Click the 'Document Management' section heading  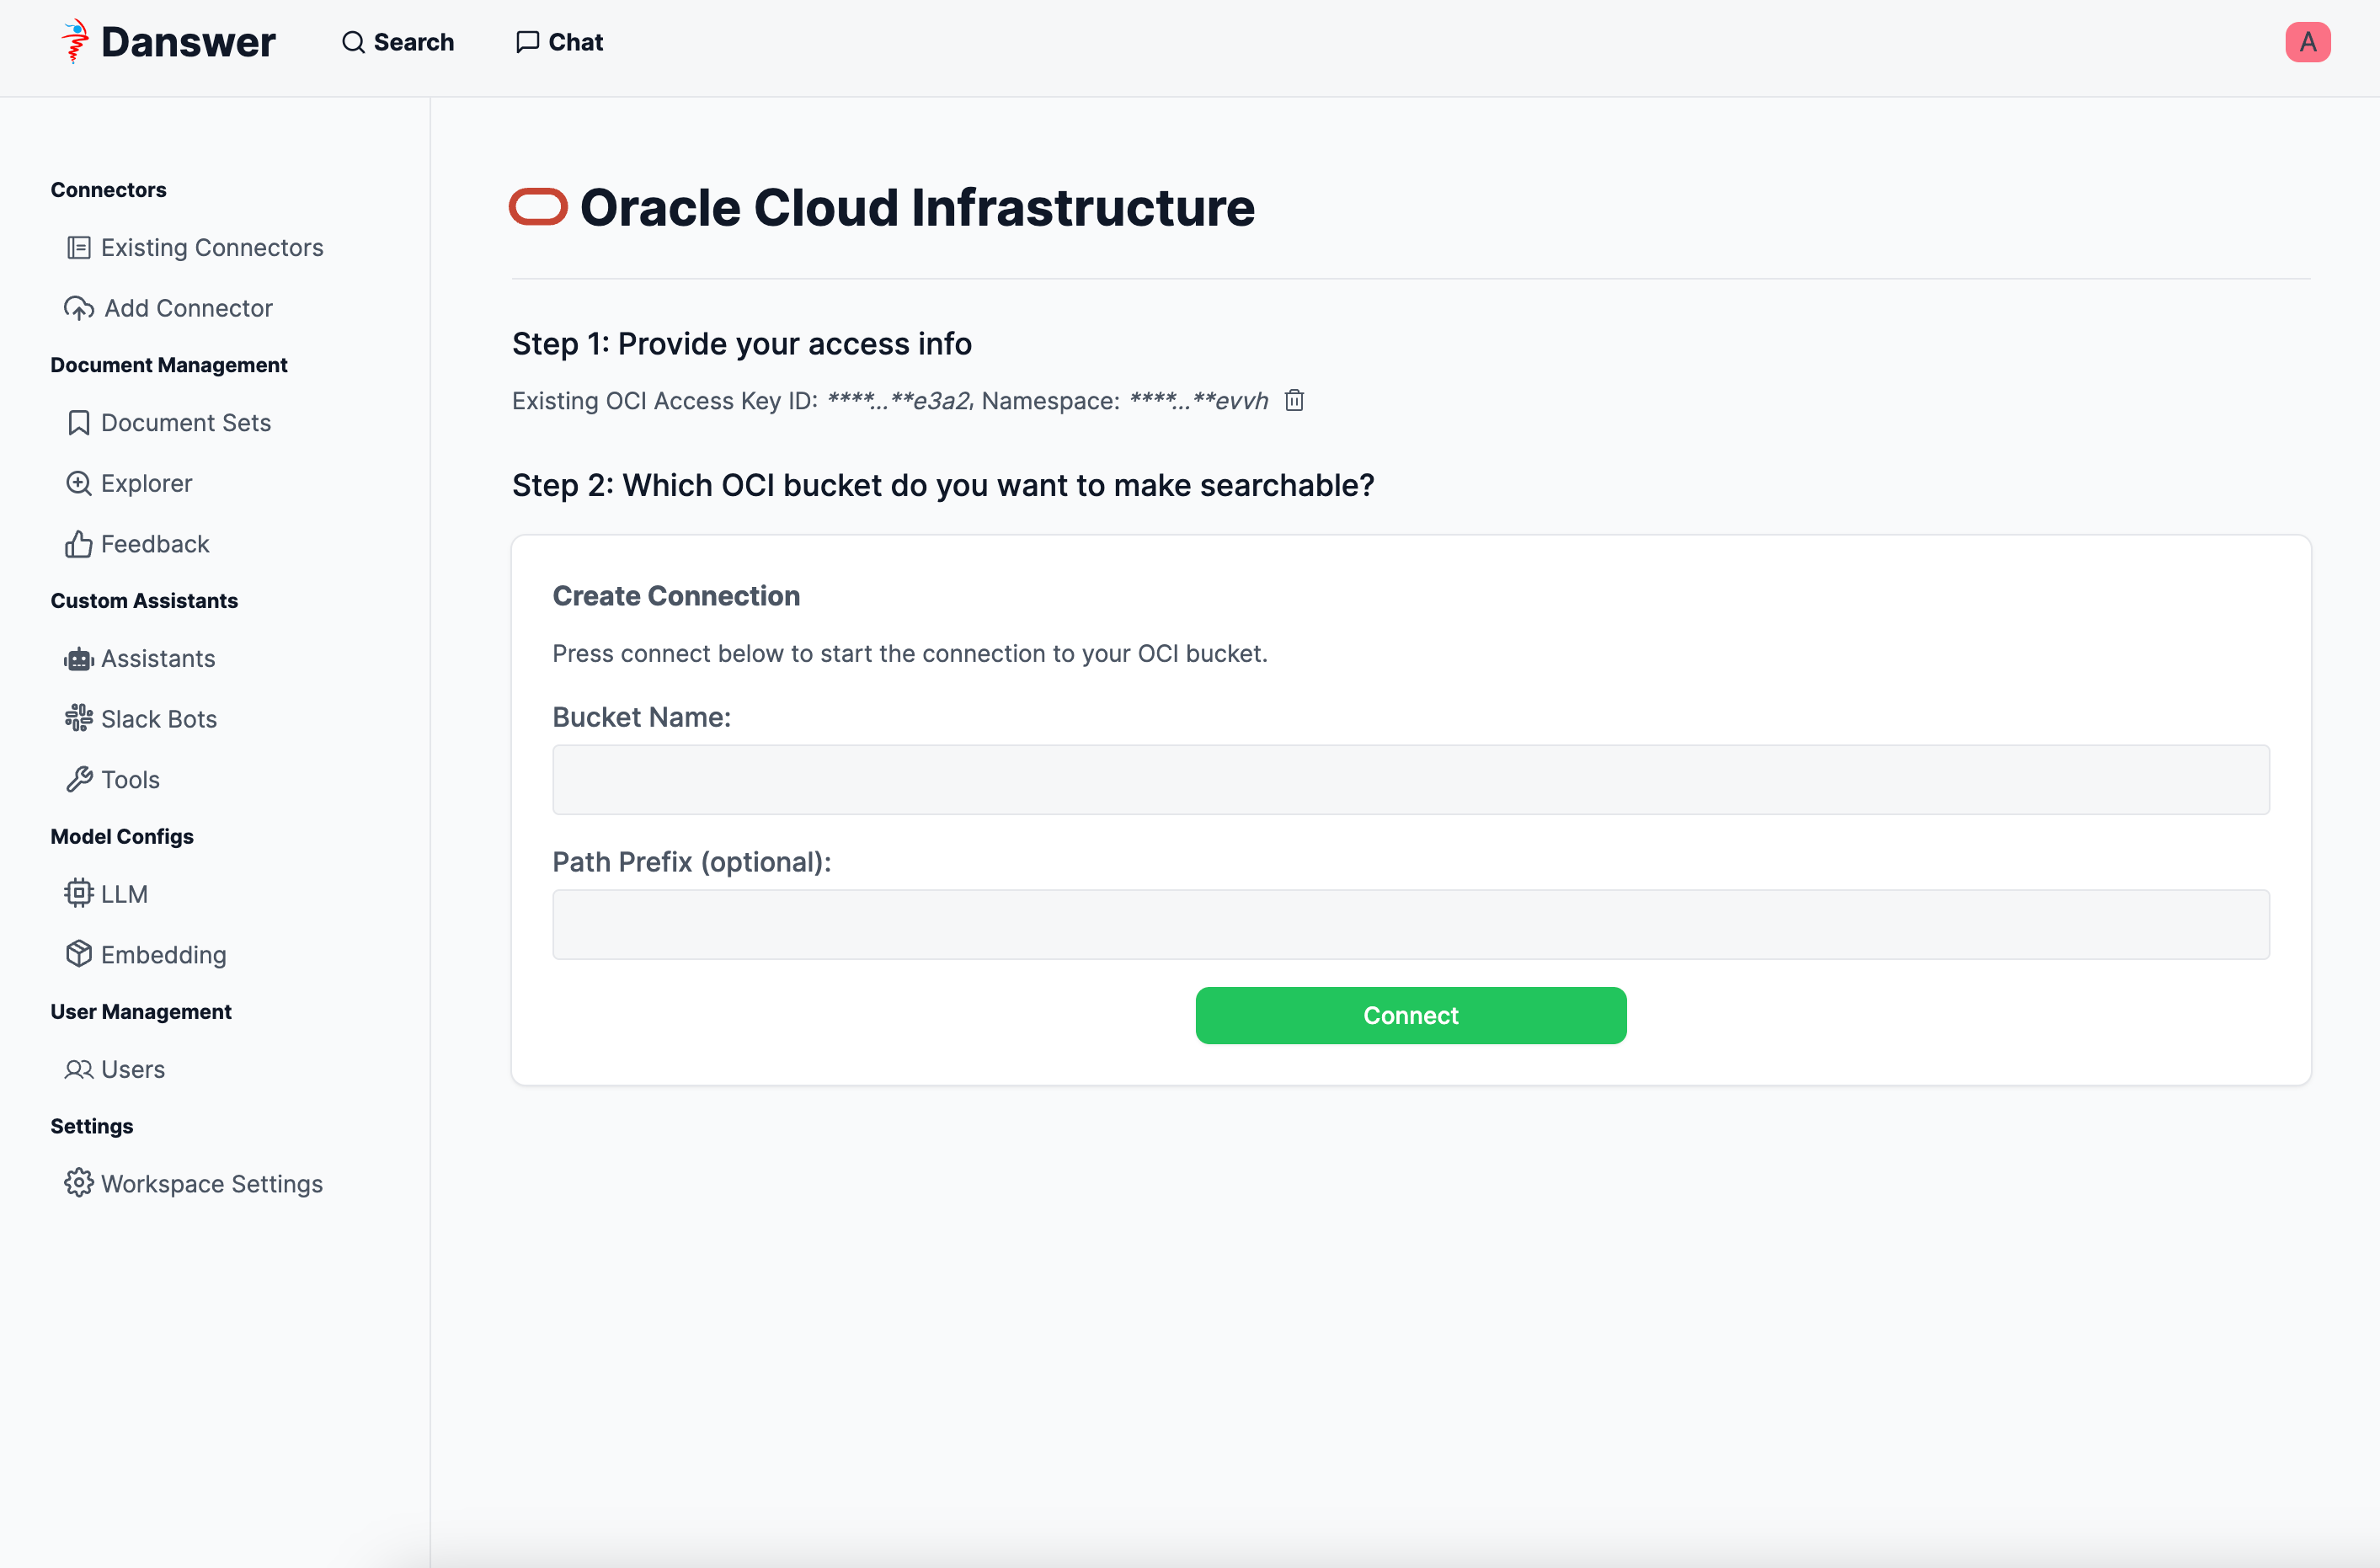tap(169, 366)
